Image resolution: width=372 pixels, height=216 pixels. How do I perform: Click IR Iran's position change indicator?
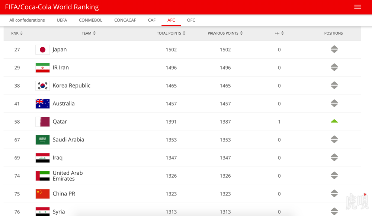pyautogui.click(x=334, y=67)
